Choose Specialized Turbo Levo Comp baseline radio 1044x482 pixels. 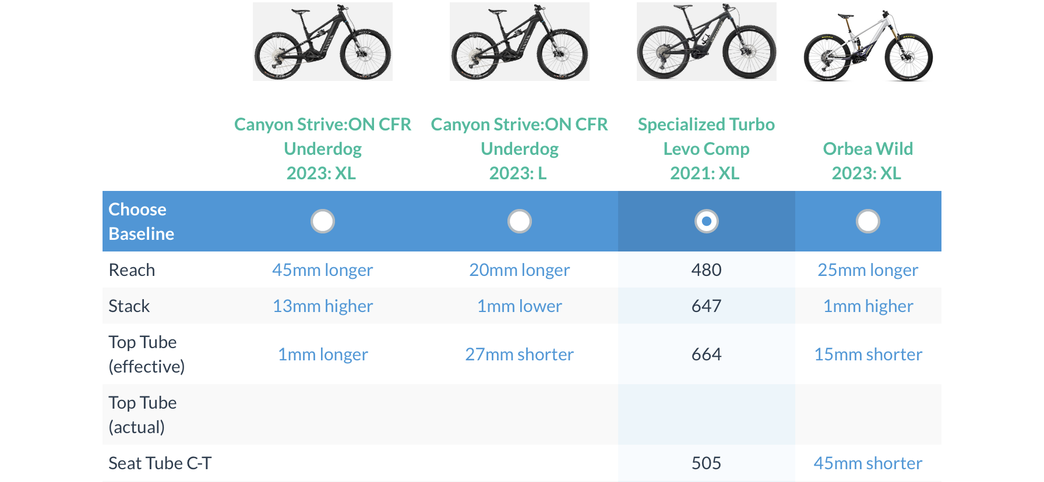(x=707, y=221)
